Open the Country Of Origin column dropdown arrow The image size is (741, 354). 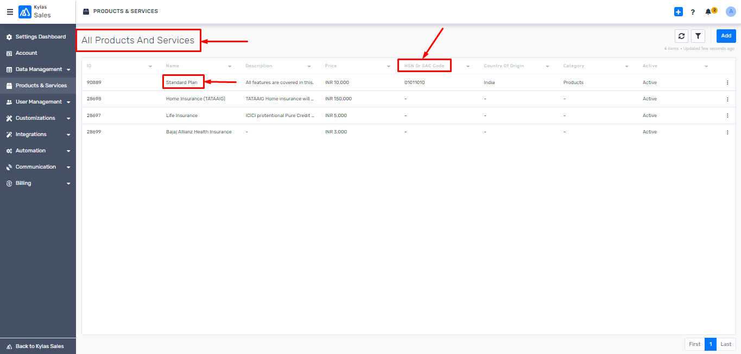click(x=548, y=67)
